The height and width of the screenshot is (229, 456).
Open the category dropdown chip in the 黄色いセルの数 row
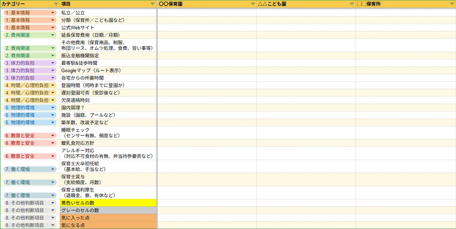click(x=30, y=203)
